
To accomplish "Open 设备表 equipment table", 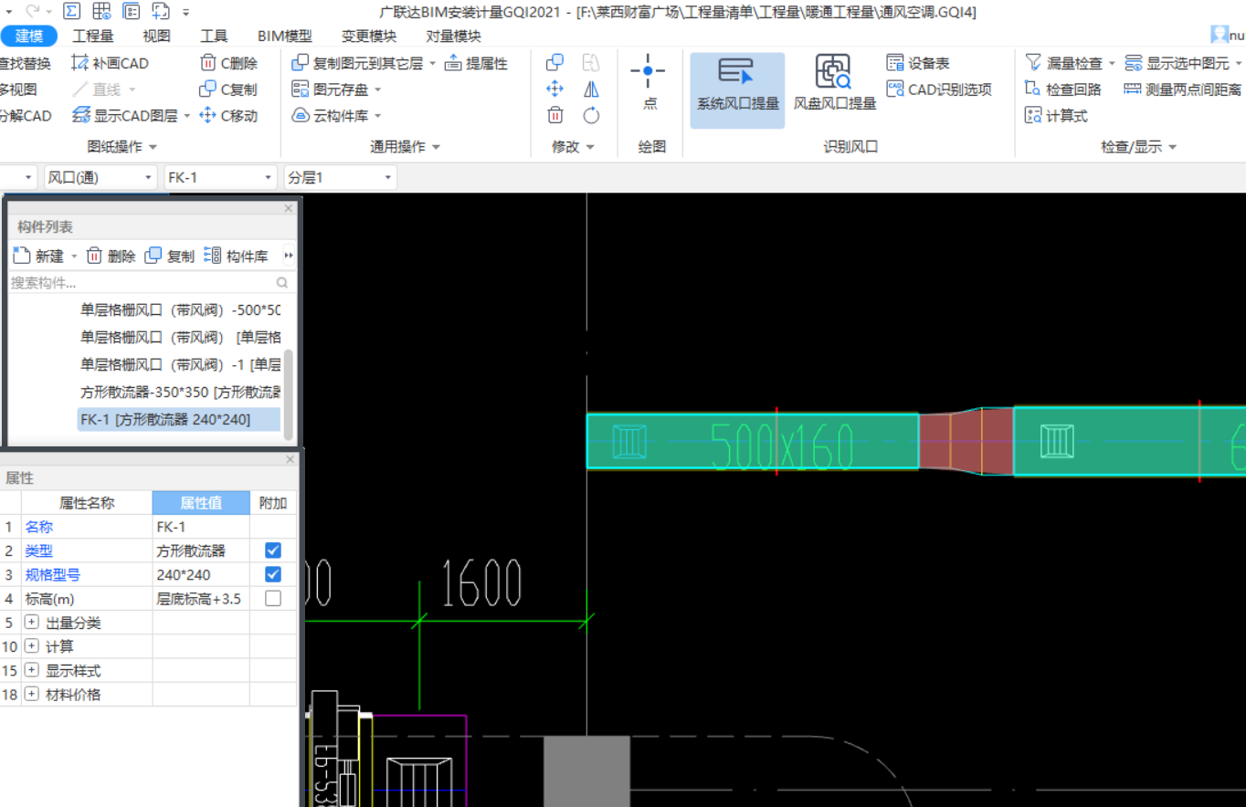I will (x=918, y=63).
